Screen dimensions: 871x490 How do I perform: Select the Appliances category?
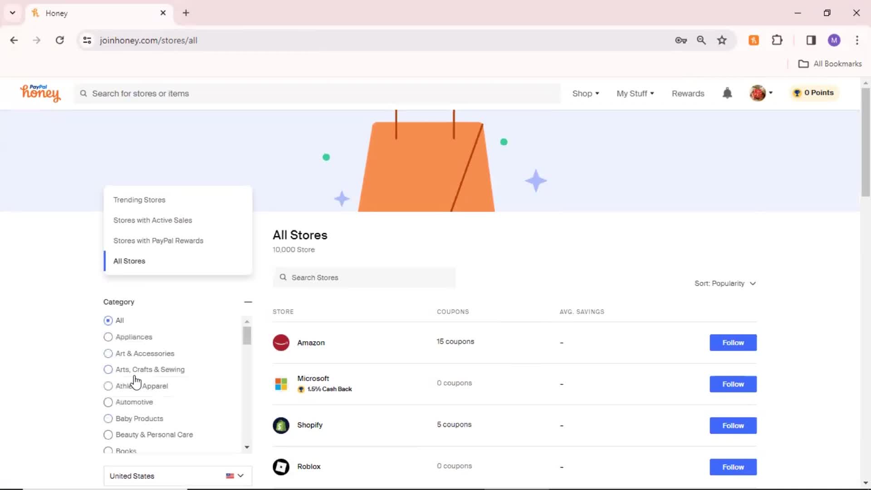click(x=108, y=337)
